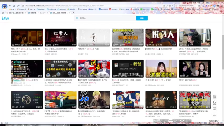The image size is (224, 126).
Task: Click the 回到旧版 side button
Action: (x=214, y=109)
